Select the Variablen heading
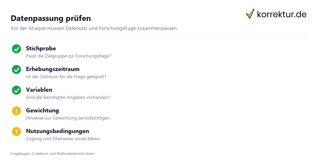This screenshot has height=167, width=318. tap(39, 90)
